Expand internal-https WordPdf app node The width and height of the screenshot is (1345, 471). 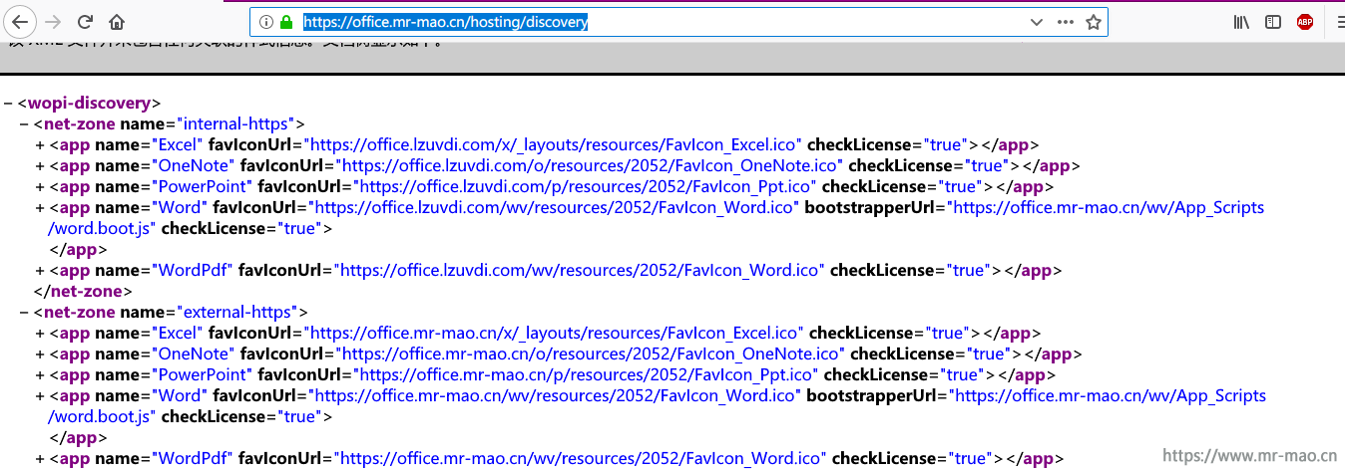pos(40,270)
